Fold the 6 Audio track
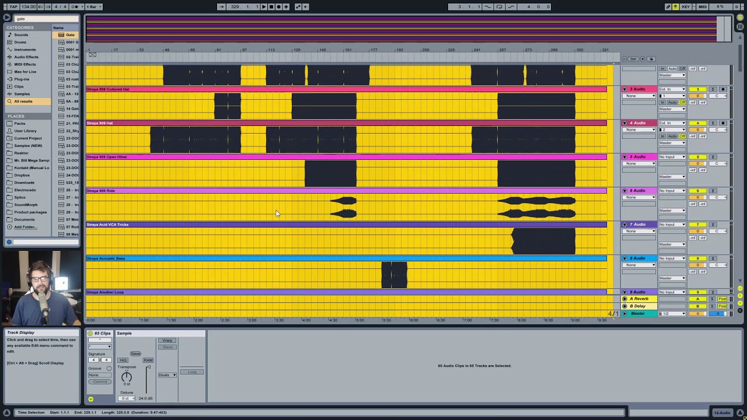 (625, 191)
